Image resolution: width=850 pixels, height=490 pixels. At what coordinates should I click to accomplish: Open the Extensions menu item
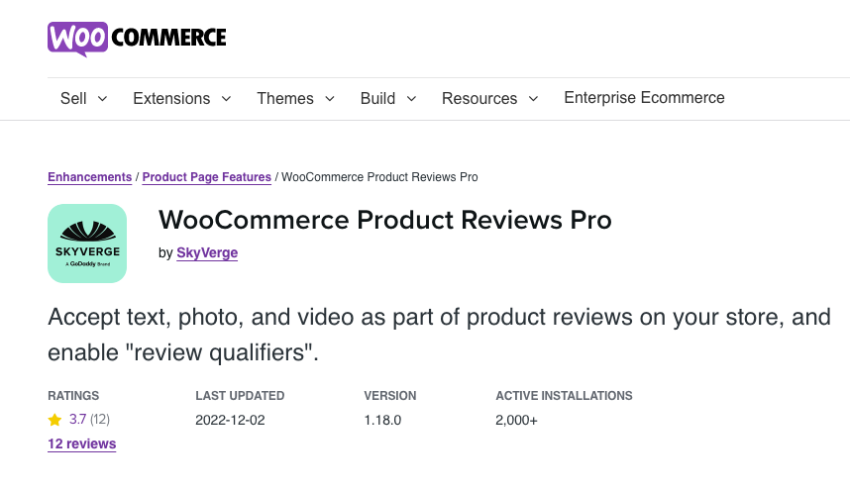(171, 99)
